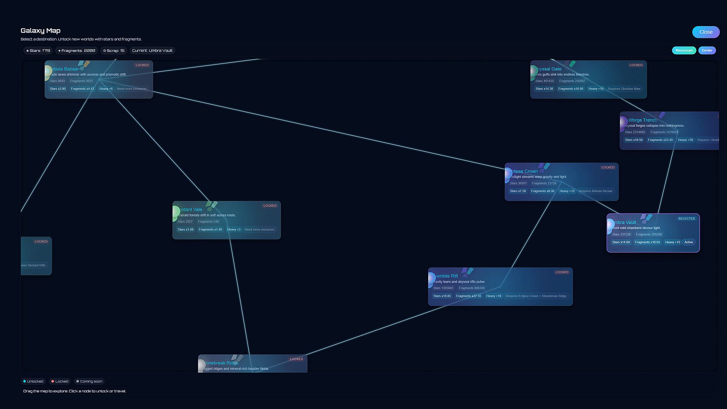
Task: Click the Stonebreak Ridge gray planet icon
Action: tap(201, 365)
